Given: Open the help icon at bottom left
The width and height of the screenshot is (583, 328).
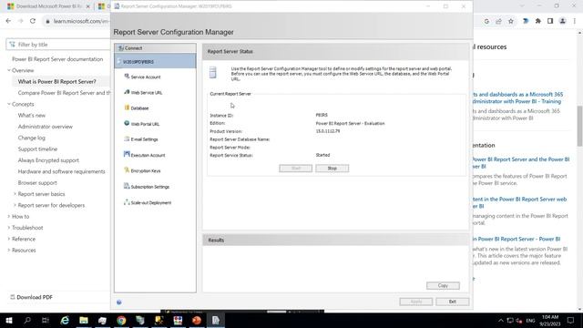Looking at the screenshot, I should click(119, 302).
